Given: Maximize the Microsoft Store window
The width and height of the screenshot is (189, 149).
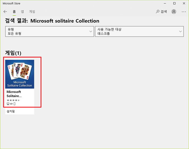Looking at the screenshot, I should [174, 4].
